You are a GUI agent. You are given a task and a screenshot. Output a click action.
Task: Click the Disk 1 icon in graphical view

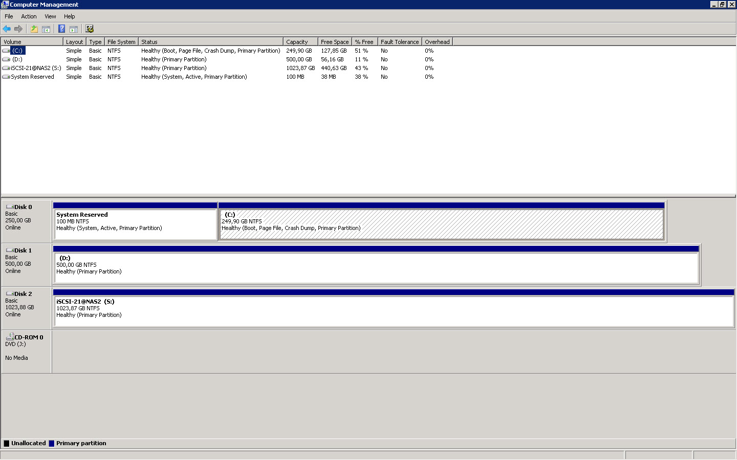point(10,250)
